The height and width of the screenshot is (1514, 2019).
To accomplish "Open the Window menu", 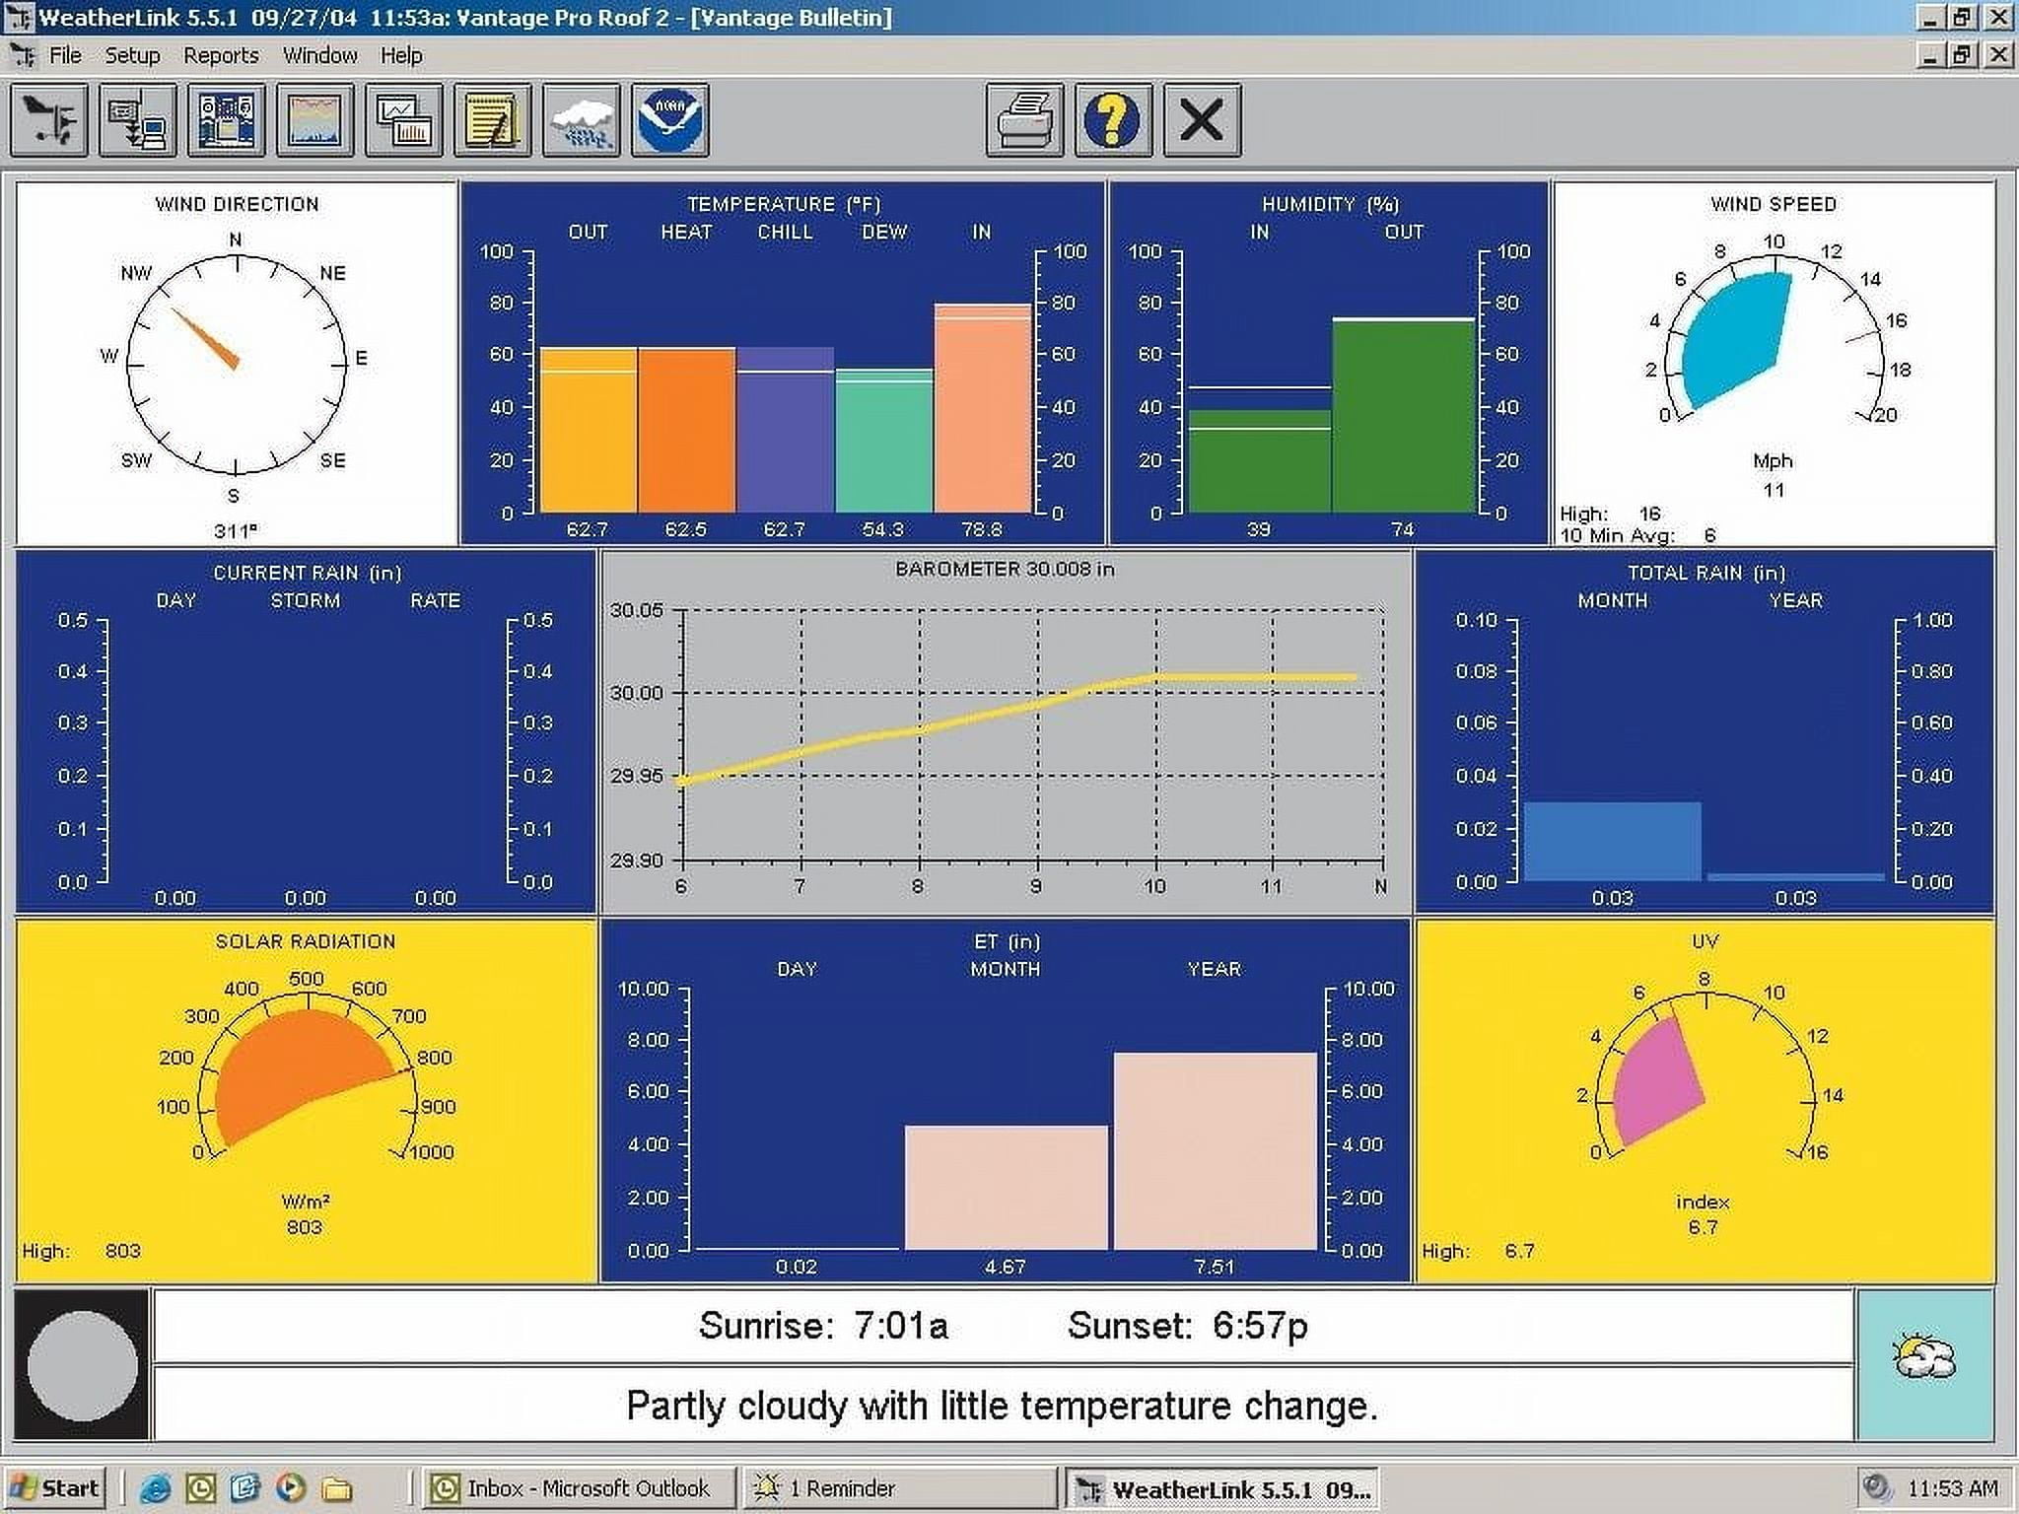I will point(318,55).
